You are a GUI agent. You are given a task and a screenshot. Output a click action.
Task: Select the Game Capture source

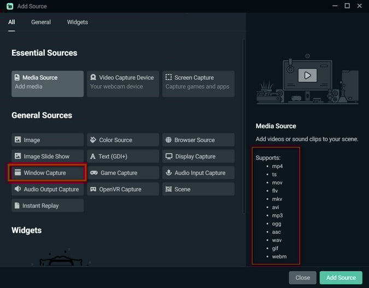pos(123,173)
